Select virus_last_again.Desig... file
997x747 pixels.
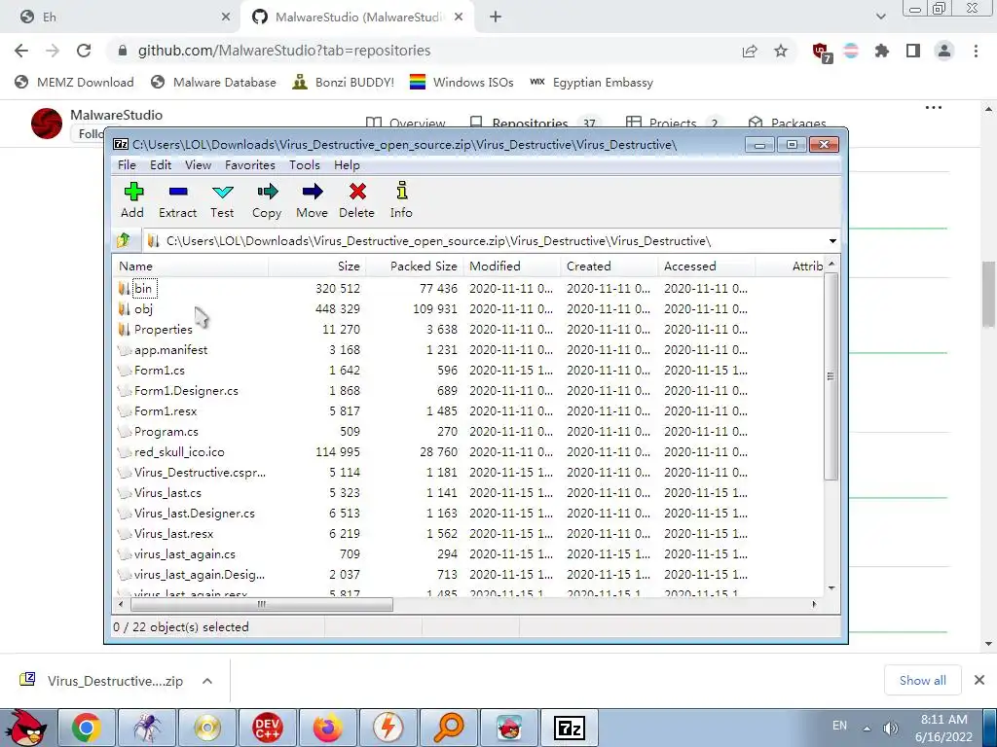click(199, 574)
